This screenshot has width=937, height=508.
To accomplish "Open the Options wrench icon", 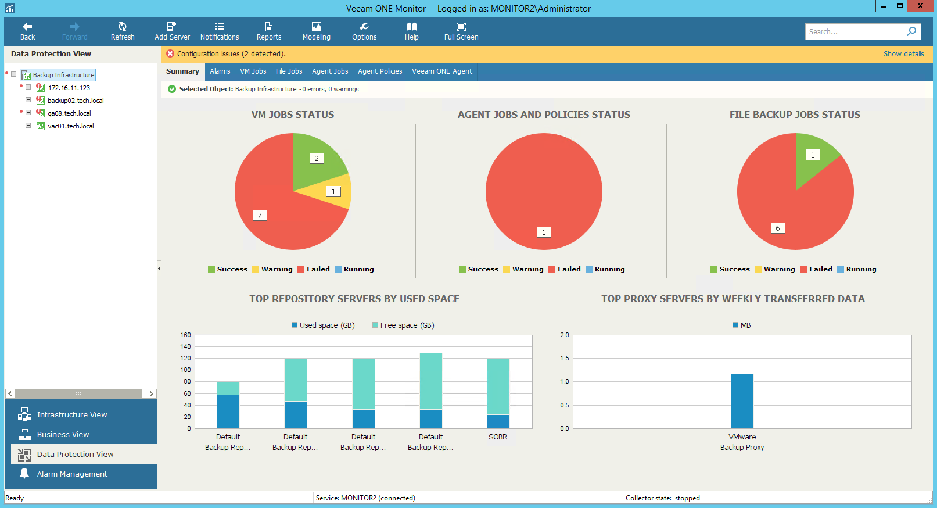I will pos(364,27).
